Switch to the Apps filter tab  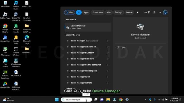[x=86, y=12]
